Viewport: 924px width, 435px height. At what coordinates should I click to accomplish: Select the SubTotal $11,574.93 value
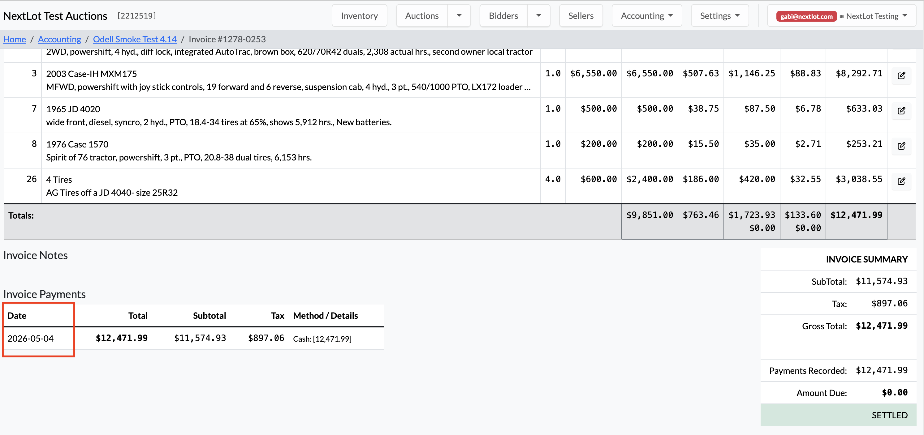(882, 281)
